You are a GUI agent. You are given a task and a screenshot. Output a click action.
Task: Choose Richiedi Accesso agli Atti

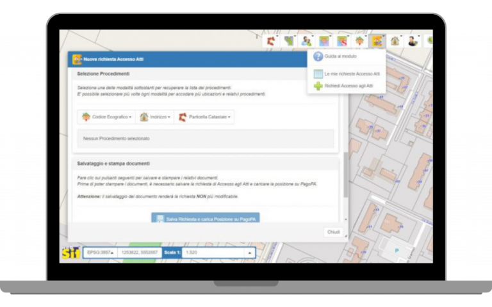[347, 85]
